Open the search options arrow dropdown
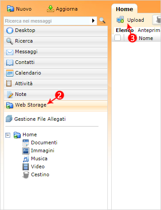 (93, 20)
